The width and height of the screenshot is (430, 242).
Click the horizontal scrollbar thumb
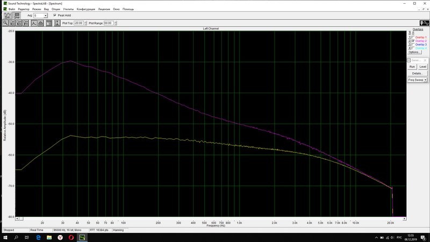coord(21,219)
